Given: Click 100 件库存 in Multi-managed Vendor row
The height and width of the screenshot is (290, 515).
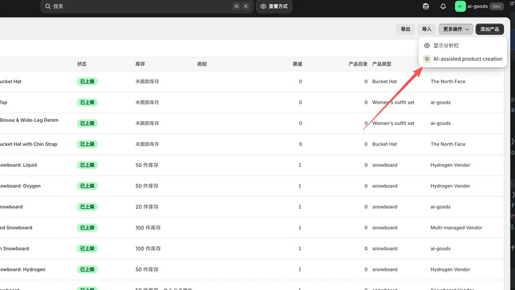Looking at the screenshot, I should click(x=148, y=227).
